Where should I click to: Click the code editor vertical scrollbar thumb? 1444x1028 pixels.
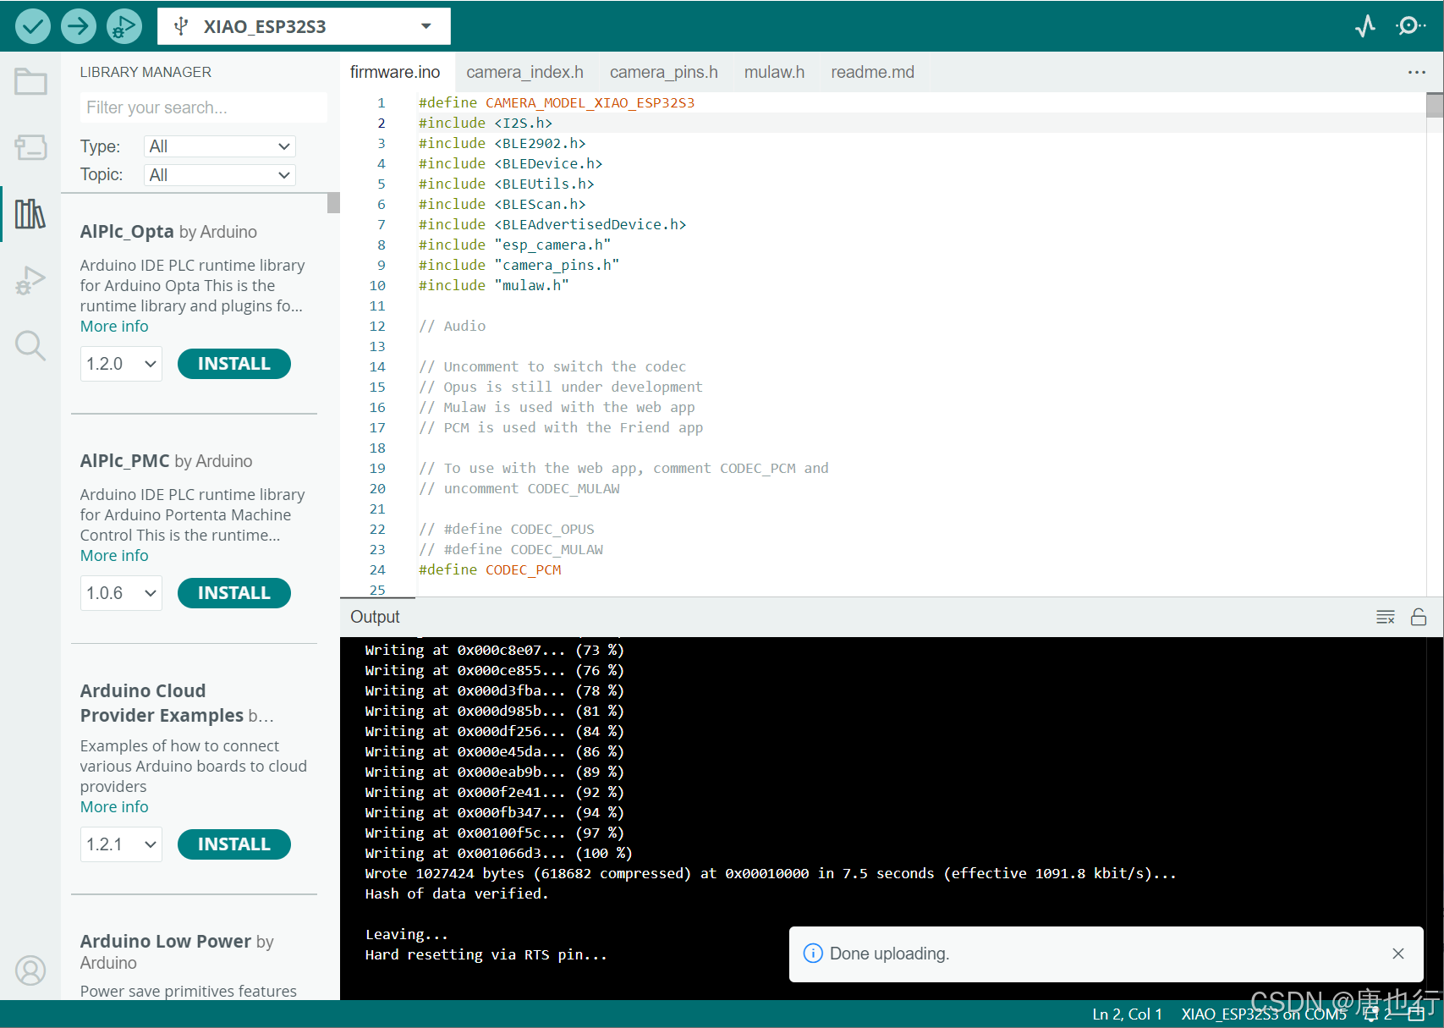1435,105
